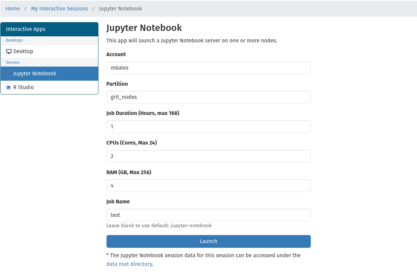Click the Job Name label

pos(118,202)
